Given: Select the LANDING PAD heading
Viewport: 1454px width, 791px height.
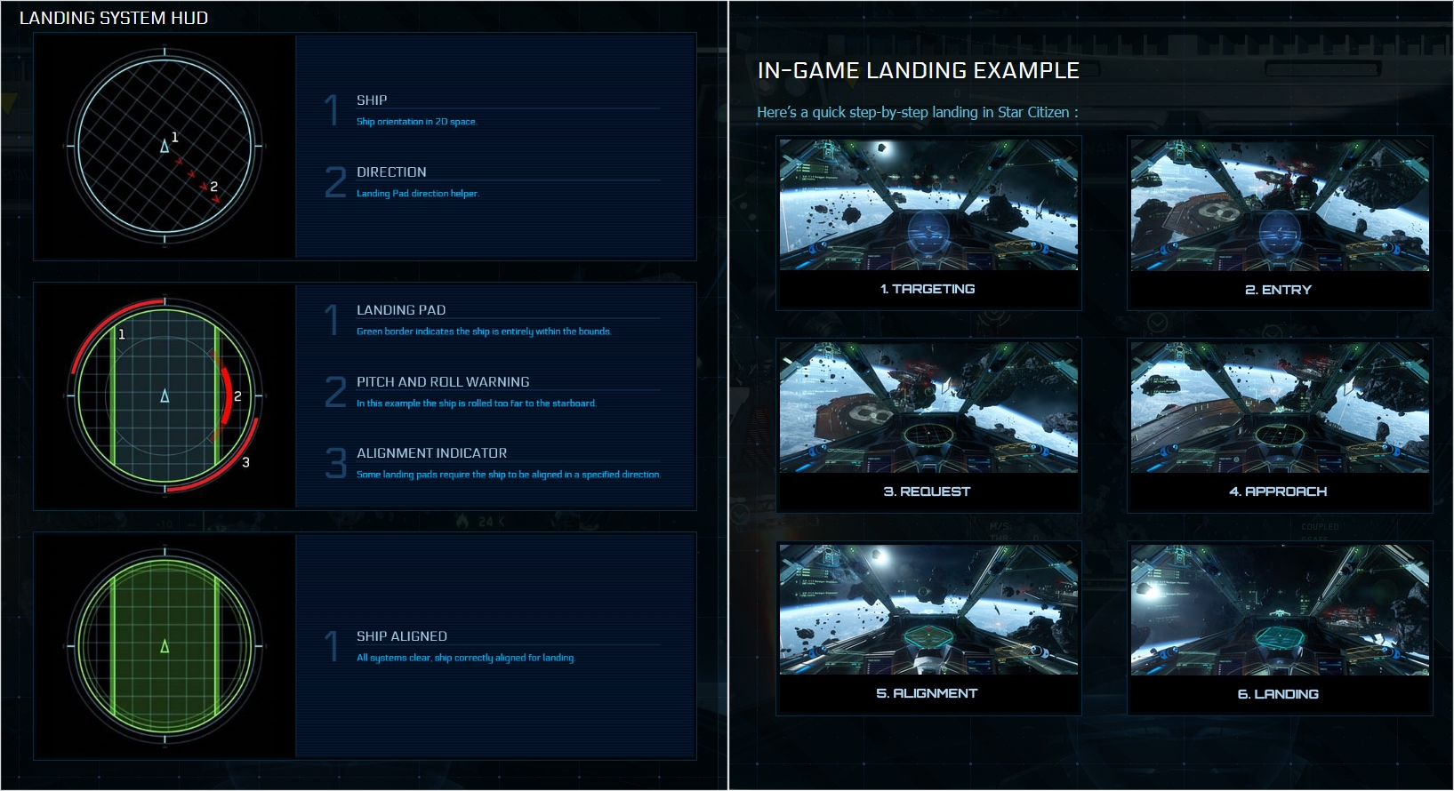Looking at the screenshot, I should tap(401, 310).
